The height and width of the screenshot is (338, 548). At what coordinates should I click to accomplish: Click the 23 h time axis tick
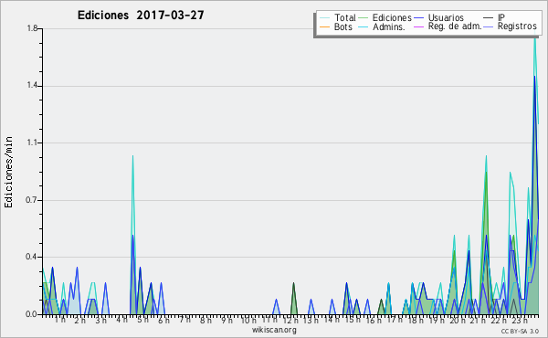(520, 320)
